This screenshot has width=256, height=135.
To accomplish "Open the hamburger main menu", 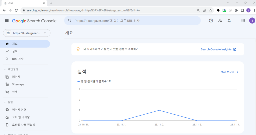I will pyautogui.click(x=7, y=21).
